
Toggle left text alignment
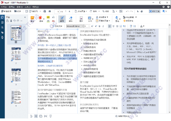pyautogui.click(x=109, y=26)
